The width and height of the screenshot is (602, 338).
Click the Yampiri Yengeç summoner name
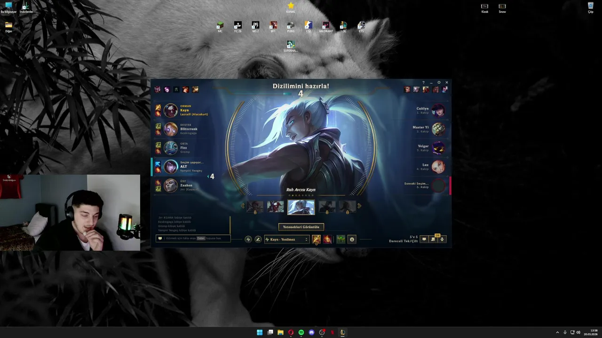point(191,170)
